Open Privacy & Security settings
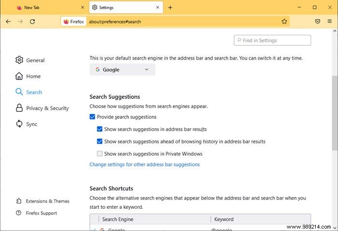Screen dimensions: 338x231 42,108
